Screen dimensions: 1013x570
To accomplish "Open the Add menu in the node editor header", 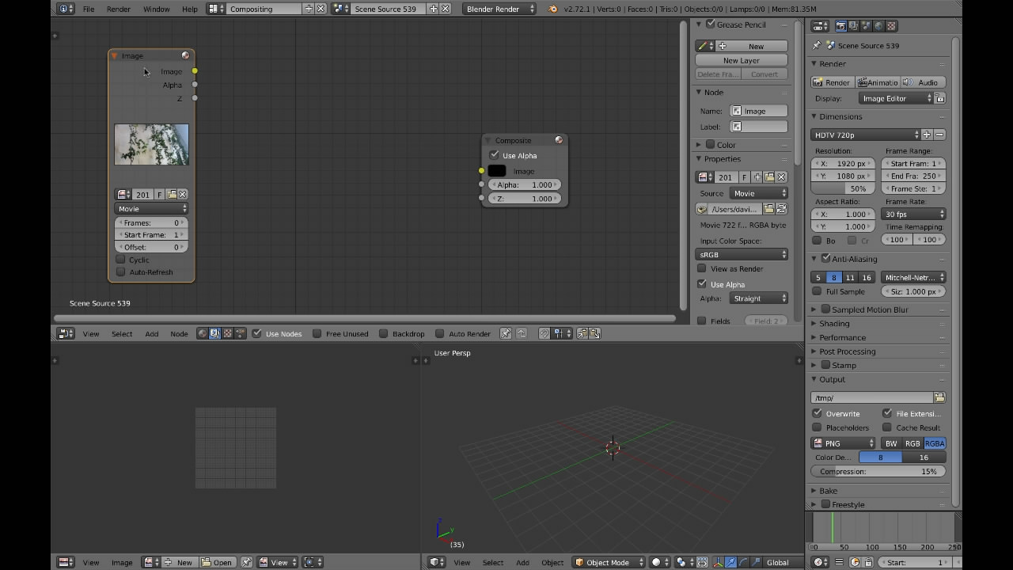I will [151, 333].
